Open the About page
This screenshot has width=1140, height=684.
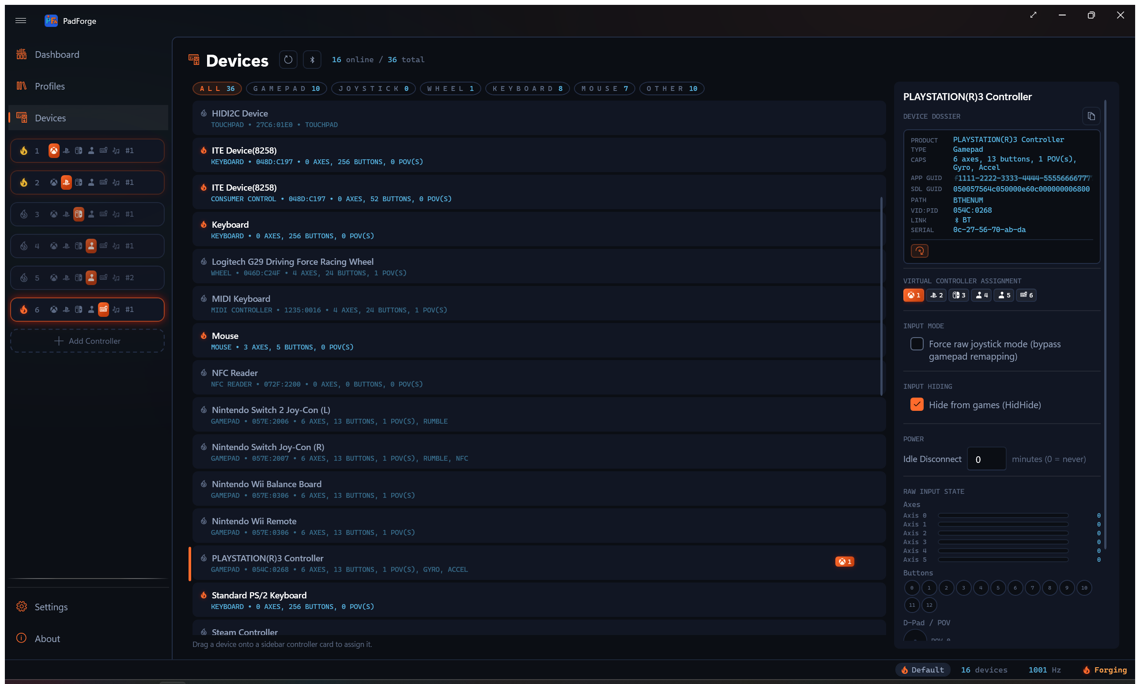point(88,639)
